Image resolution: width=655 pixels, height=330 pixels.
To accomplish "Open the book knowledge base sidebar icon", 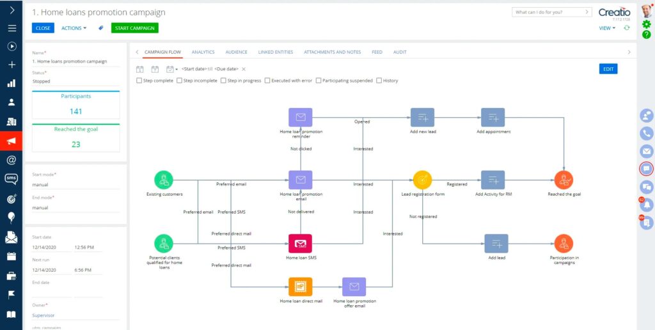I will 12,314.
